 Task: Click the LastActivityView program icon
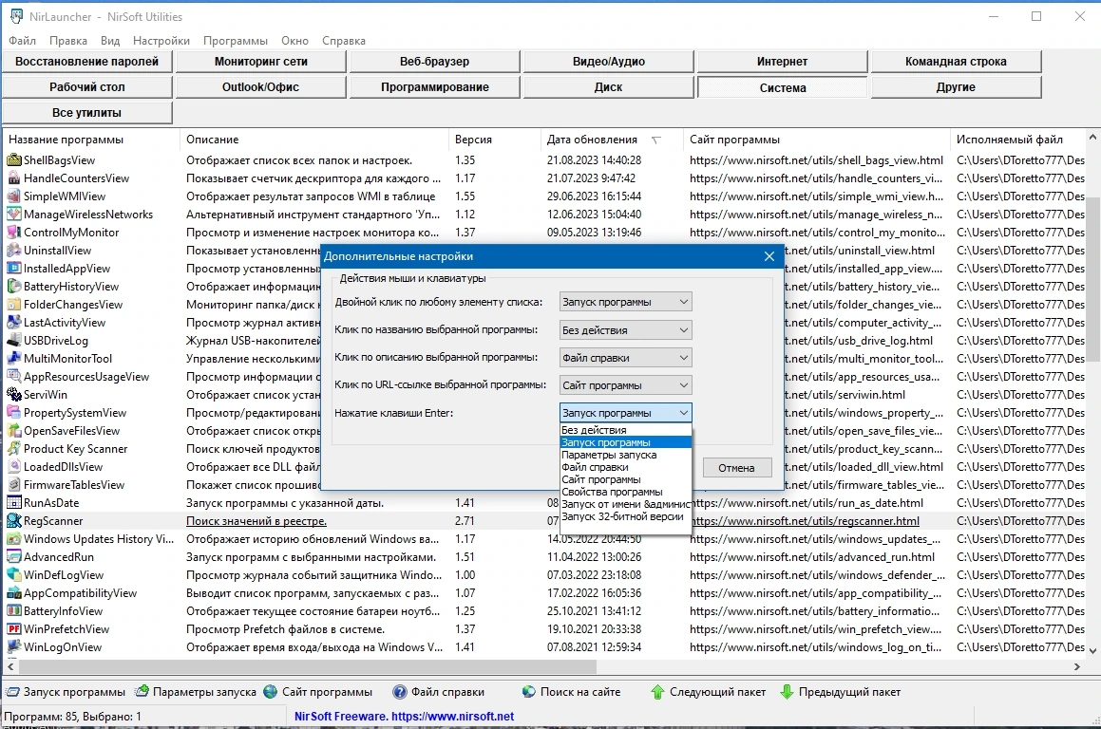pyautogui.click(x=14, y=323)
